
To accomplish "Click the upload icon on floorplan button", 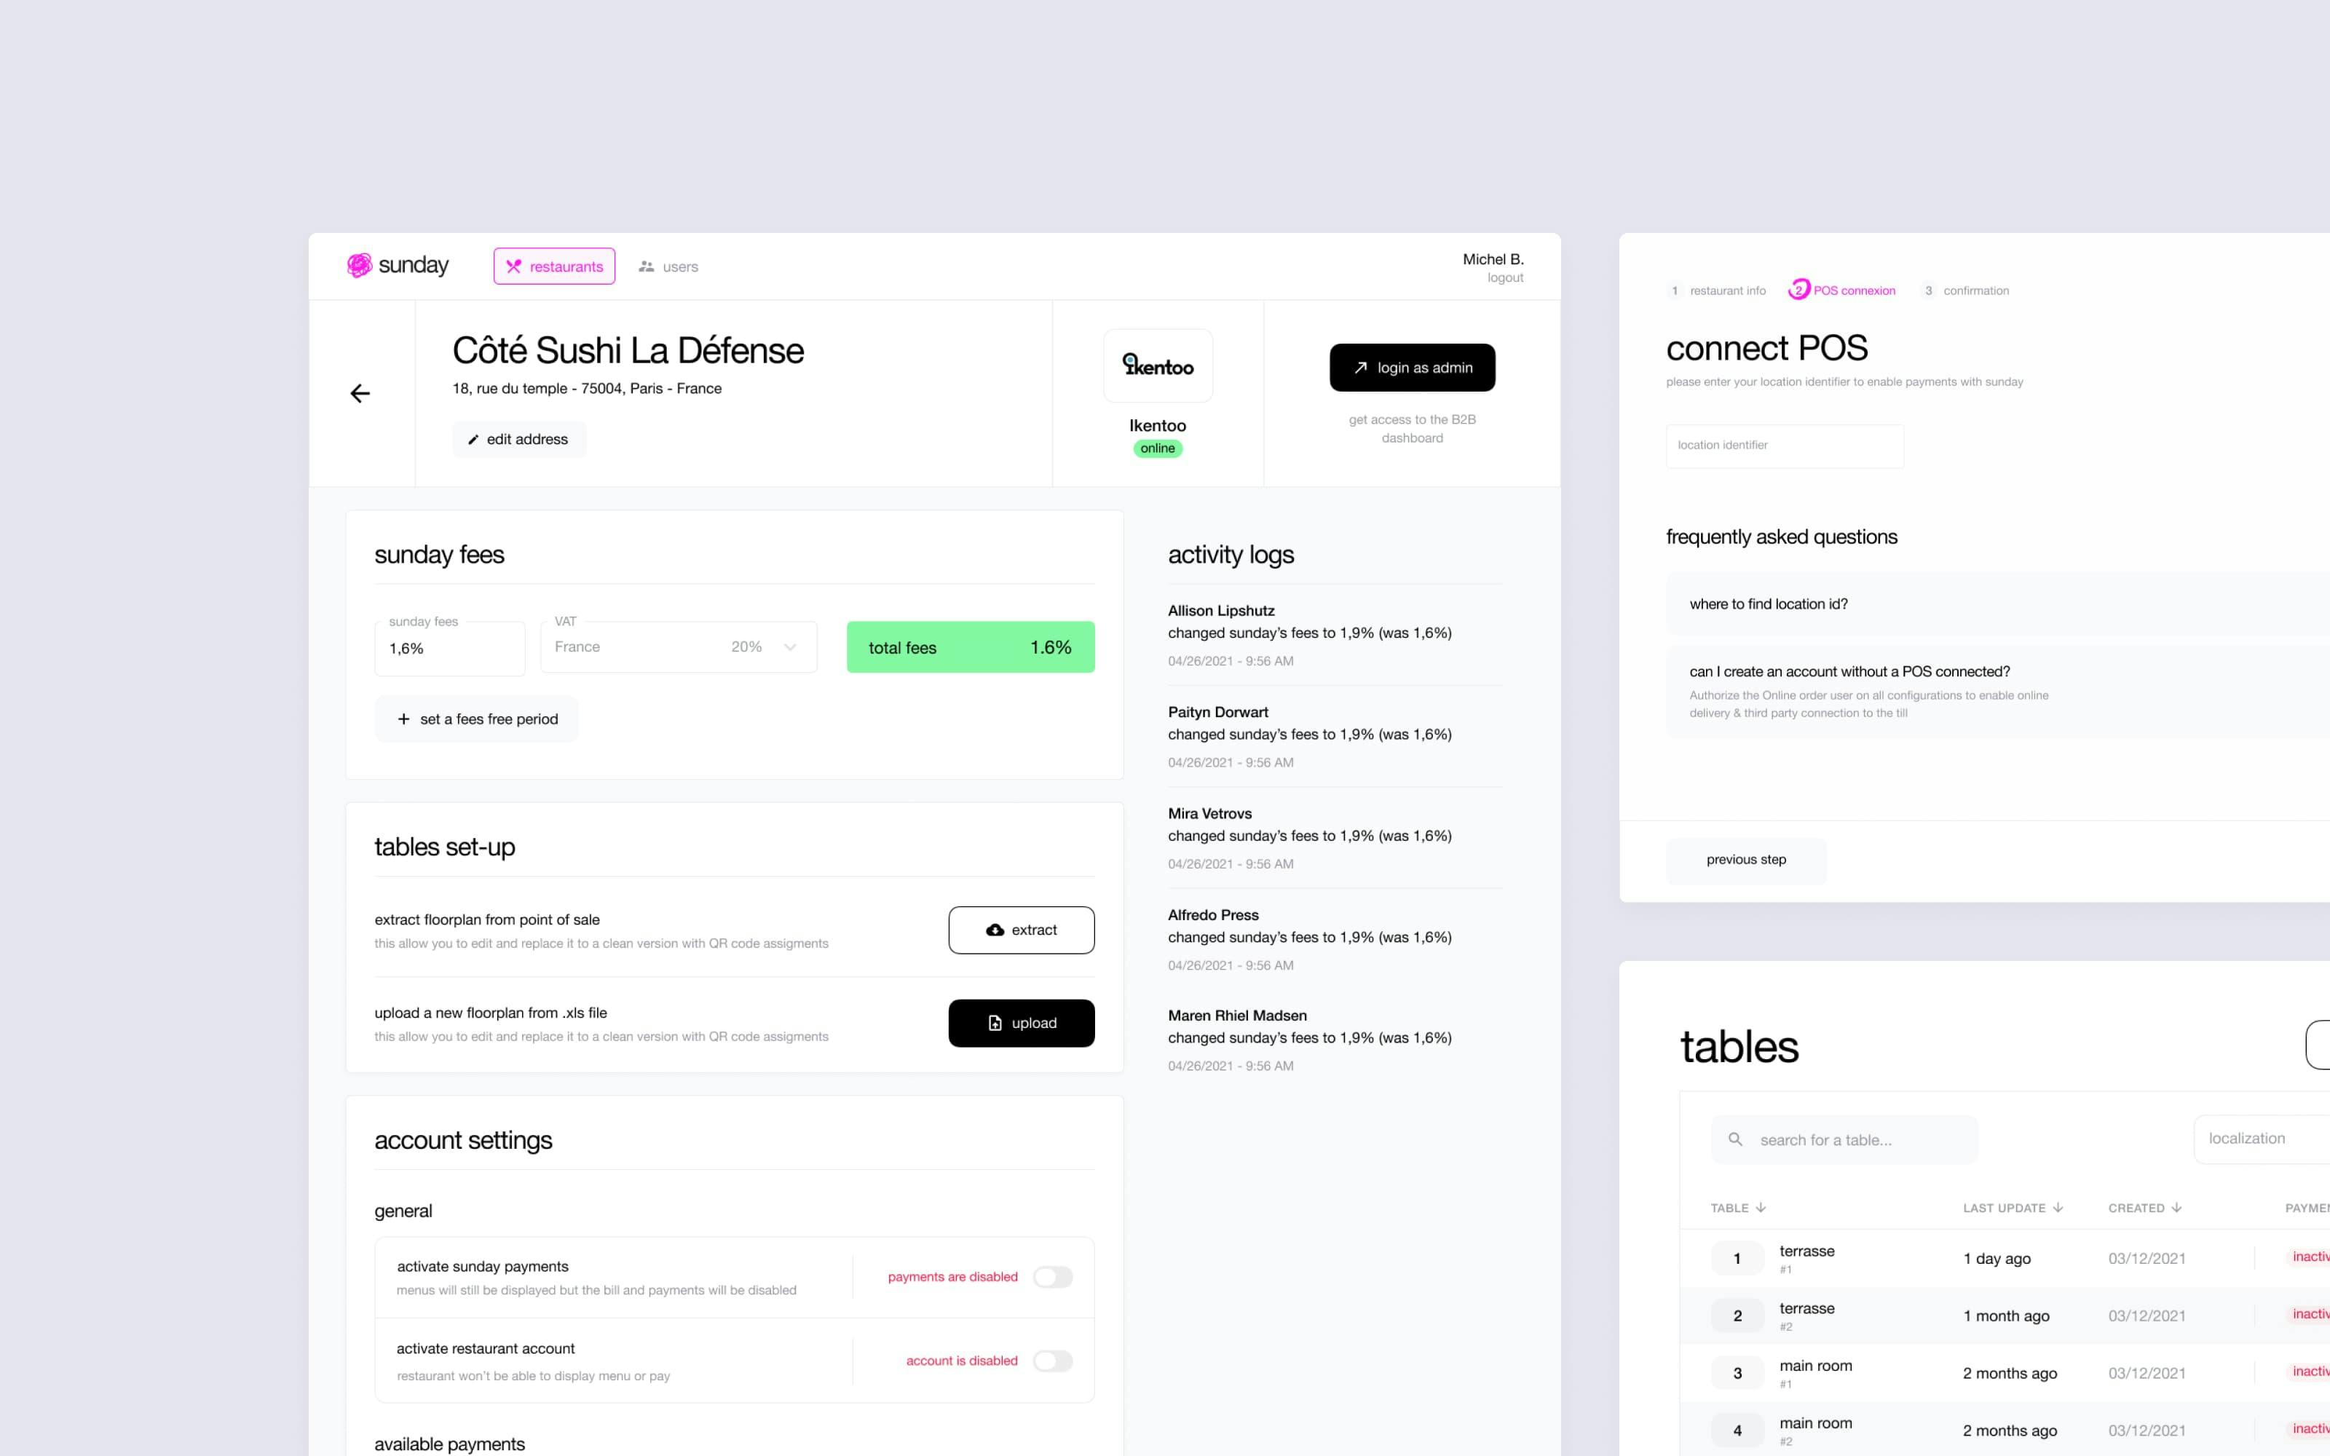I will [x=993, y=1021].
